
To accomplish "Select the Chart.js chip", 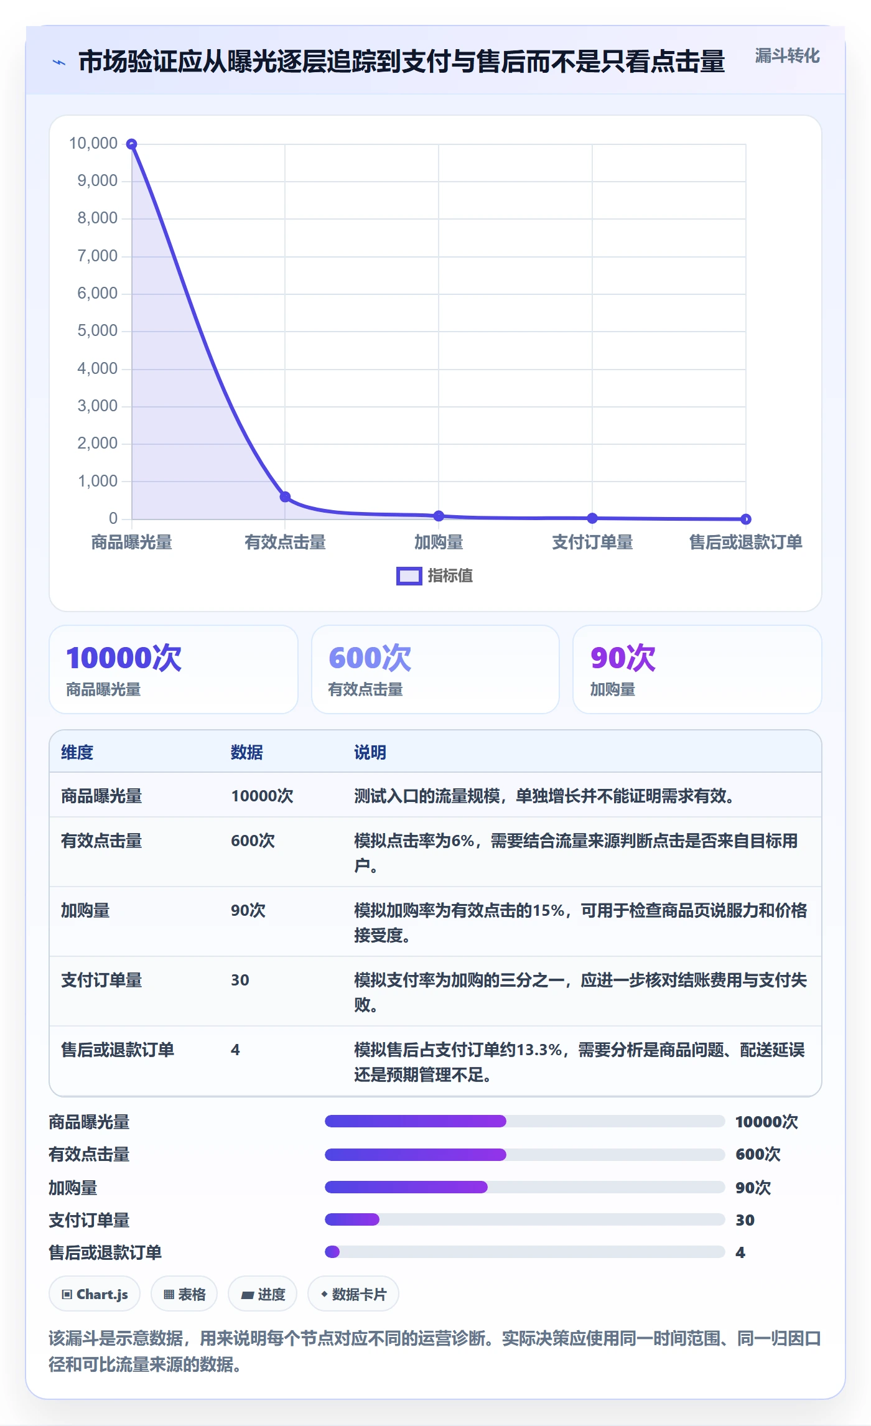I will [x=95, y=1294].
